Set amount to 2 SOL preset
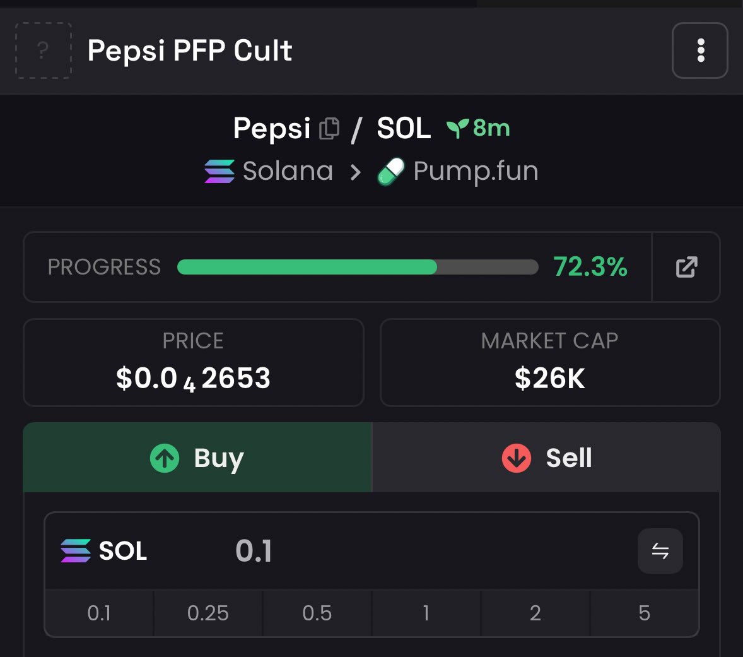The width and height of the screenshot is (743, 657). click(x=535, y=613)
